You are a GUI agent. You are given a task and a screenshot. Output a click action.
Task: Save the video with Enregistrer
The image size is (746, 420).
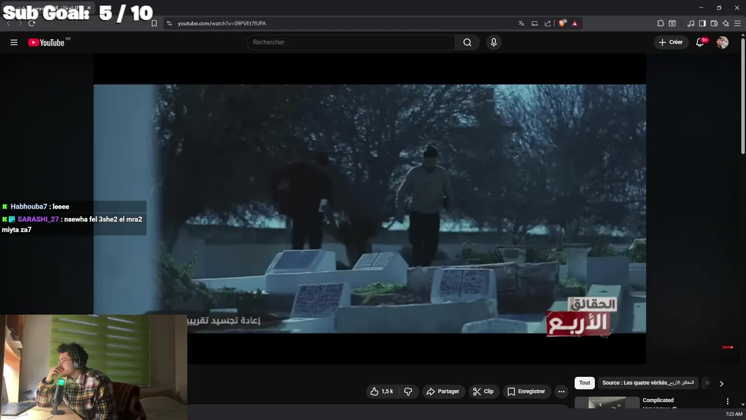click(x=526, y=391)
